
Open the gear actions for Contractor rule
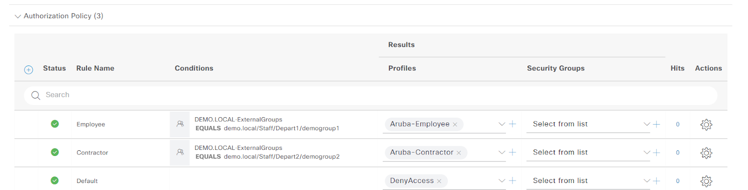[x=706, y=153]
